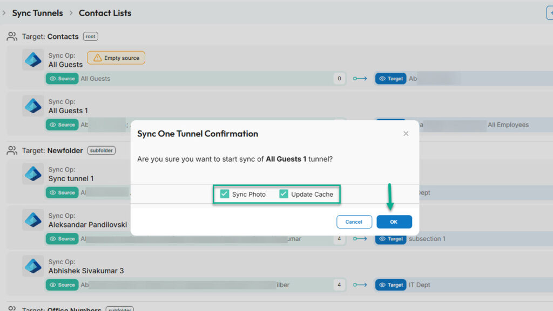Click the arrow connector icon on Abhishek Sivakumar 3 row
The width and height of the screenshot is (553, 311).
point(361,285)
